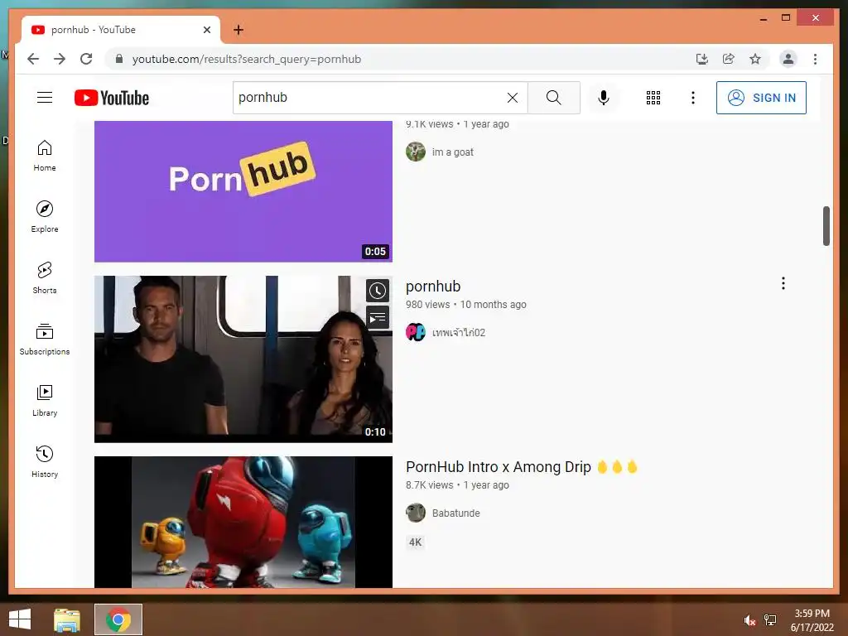Screen dimensions: 848x636
Task: Open the Babatunde channel link
Action: click(x=456, y=513)
